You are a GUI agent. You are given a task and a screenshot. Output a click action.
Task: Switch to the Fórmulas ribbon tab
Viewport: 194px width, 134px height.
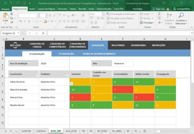point(62,9)
